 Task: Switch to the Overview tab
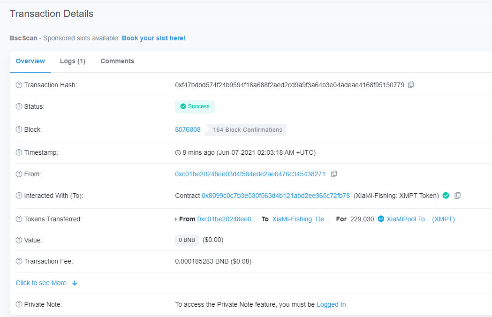30,61
